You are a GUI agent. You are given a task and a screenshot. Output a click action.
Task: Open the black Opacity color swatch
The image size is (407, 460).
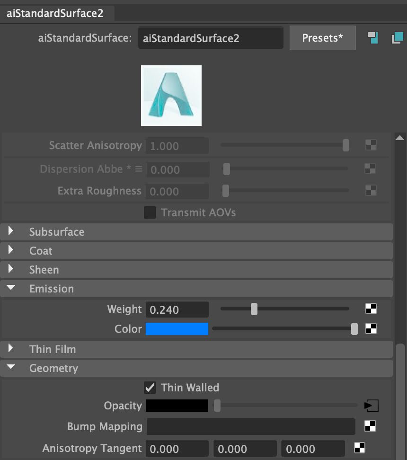177,406
